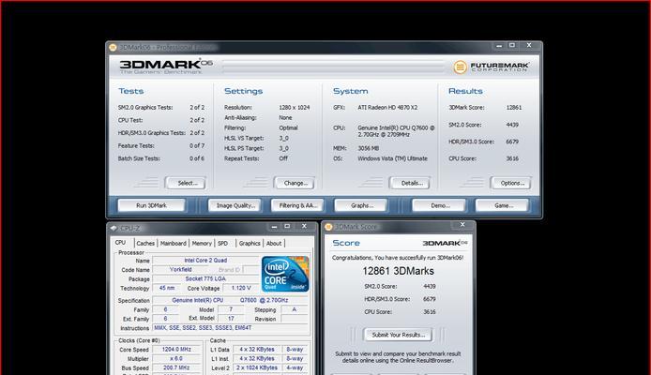This screenshot has height=375, width=651.
Task: Switch to the Memory tab
Action: pyautogui.click(x=202, y=243)
